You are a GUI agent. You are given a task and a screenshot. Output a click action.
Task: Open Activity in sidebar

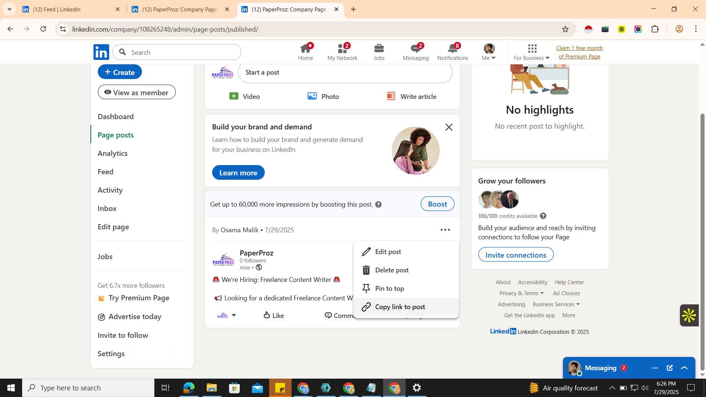(x=110, y=190)
